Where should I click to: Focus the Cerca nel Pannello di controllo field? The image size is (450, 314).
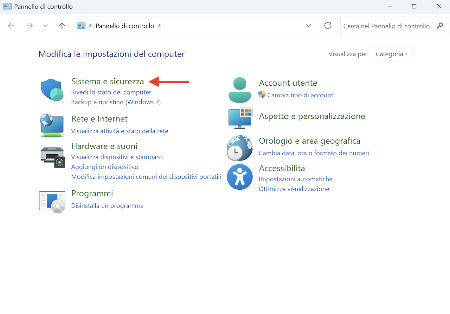394,26
